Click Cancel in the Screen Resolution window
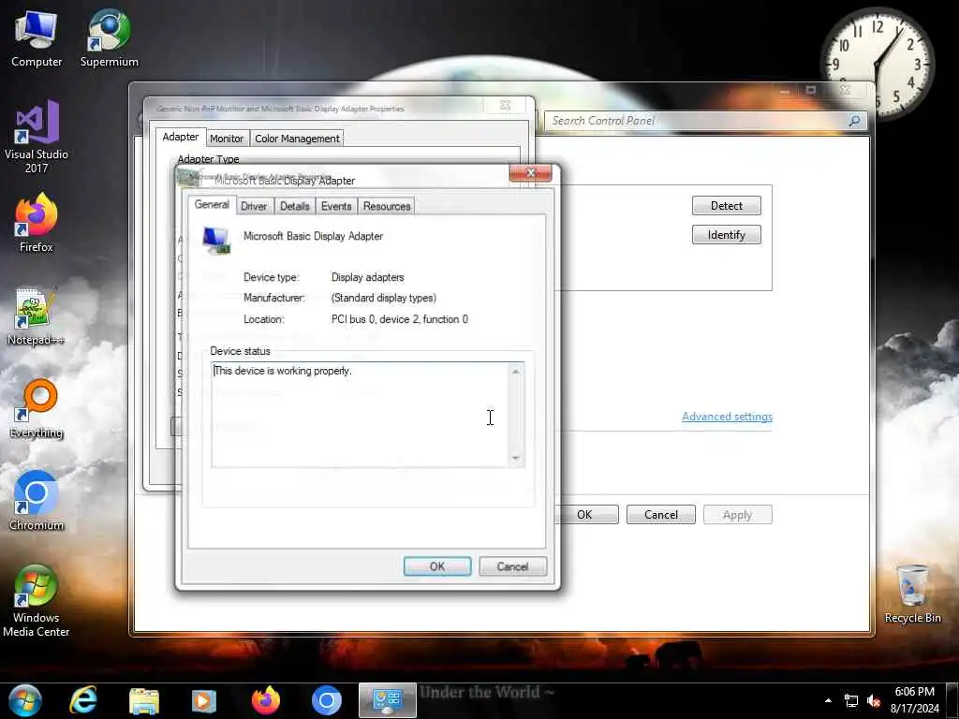 (661, 515)
